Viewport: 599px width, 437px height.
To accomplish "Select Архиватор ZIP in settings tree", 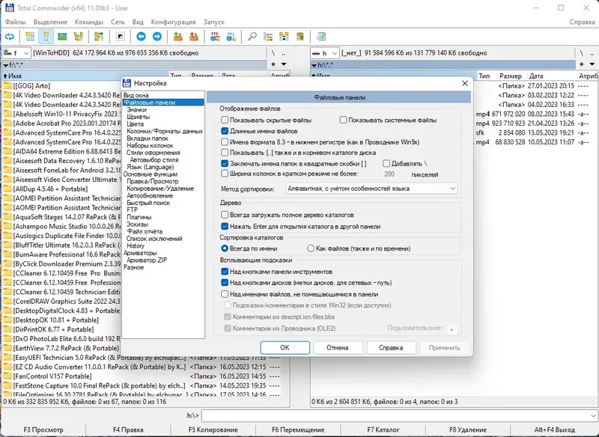I will [147, 260].
